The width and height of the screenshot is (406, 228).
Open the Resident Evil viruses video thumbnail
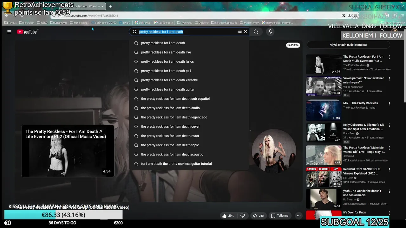(324, 177)
